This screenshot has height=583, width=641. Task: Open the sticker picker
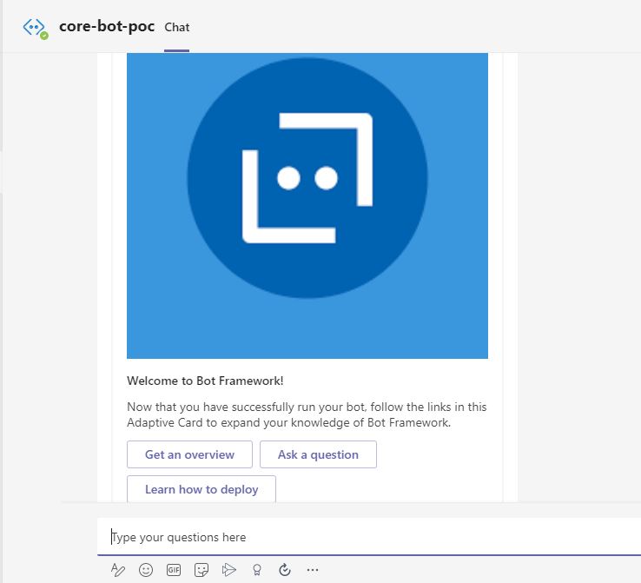click(202, 569)
